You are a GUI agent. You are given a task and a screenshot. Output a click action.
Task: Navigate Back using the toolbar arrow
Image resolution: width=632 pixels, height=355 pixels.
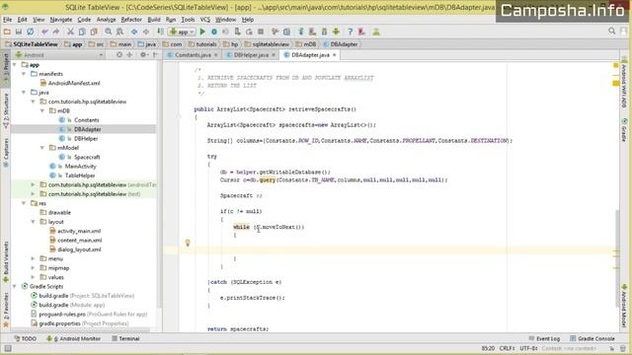pos(134,32)
